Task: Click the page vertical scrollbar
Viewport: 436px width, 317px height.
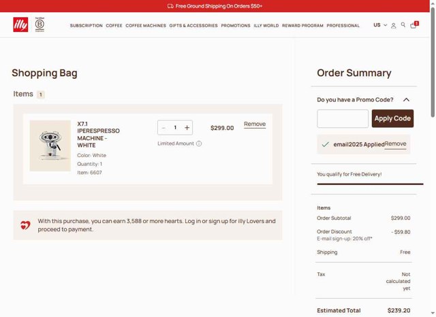Action: [433, 62]
